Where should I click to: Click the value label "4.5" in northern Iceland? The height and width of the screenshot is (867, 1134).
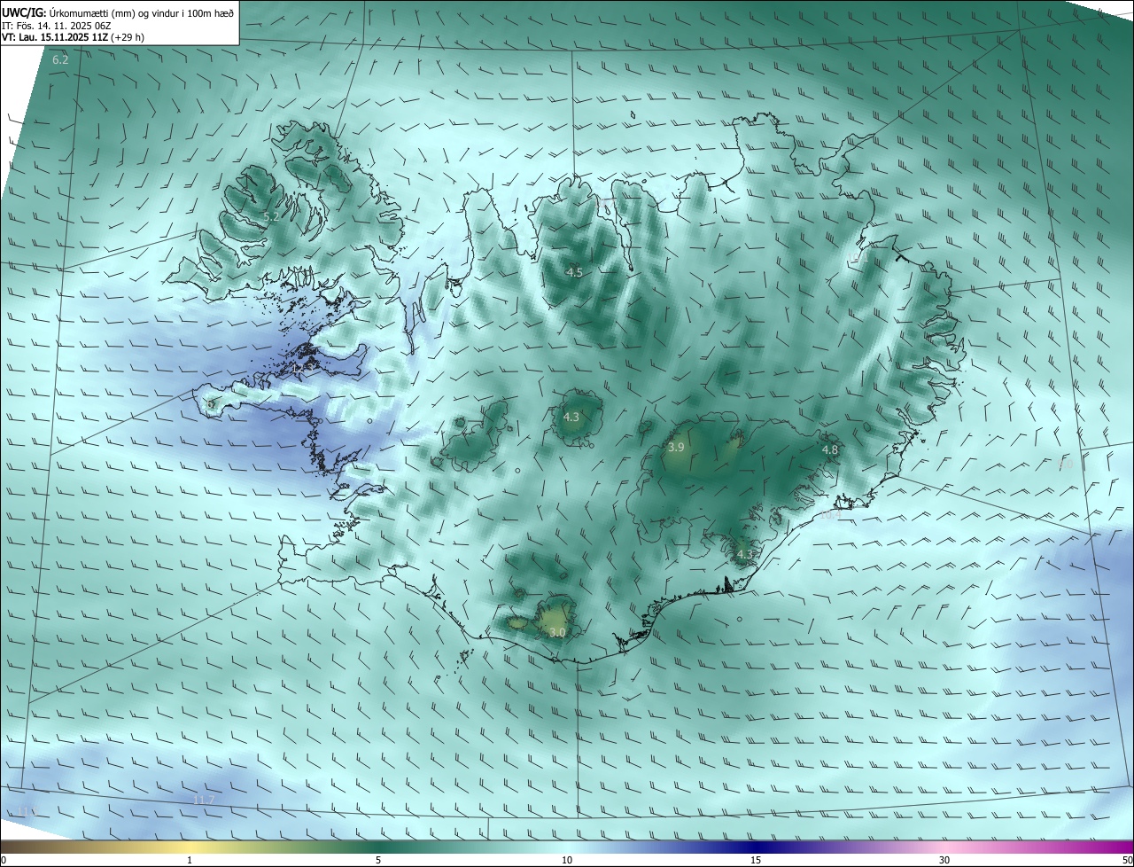tap(574, 272)
